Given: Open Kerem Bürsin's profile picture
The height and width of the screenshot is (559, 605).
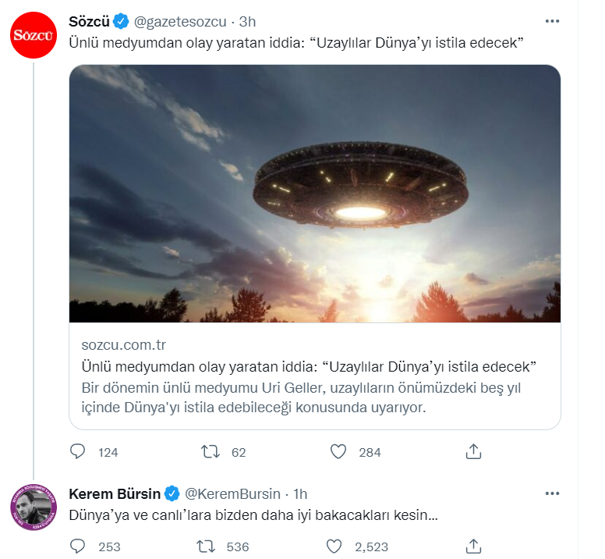Looking at the screenshot, I should 33,508.
